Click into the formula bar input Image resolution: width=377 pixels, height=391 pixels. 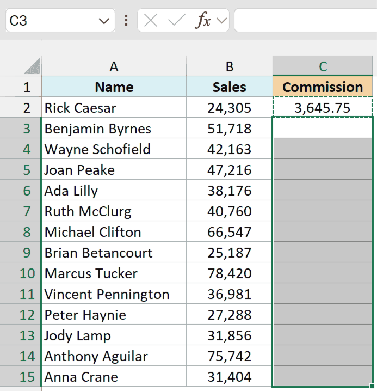point(306,20)
